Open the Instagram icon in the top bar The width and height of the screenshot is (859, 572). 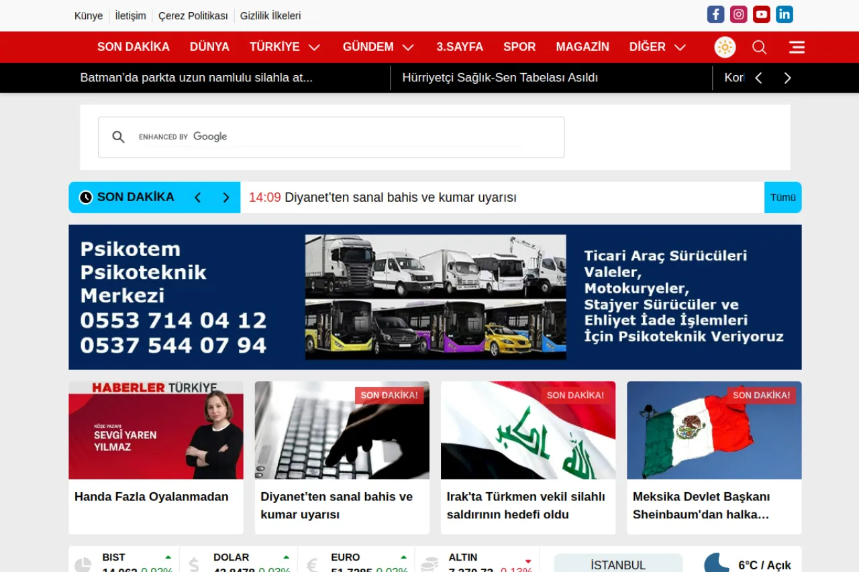pos(738,13)
